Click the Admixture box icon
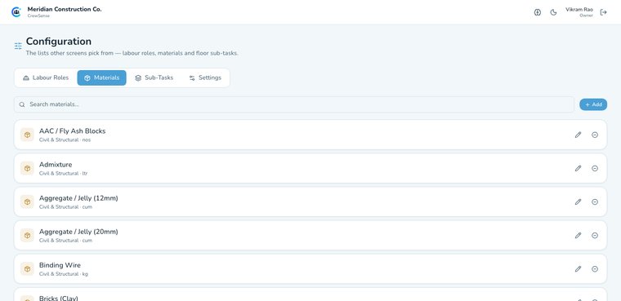Viewport: 621px width, 301px height. [x=27, y=169]
